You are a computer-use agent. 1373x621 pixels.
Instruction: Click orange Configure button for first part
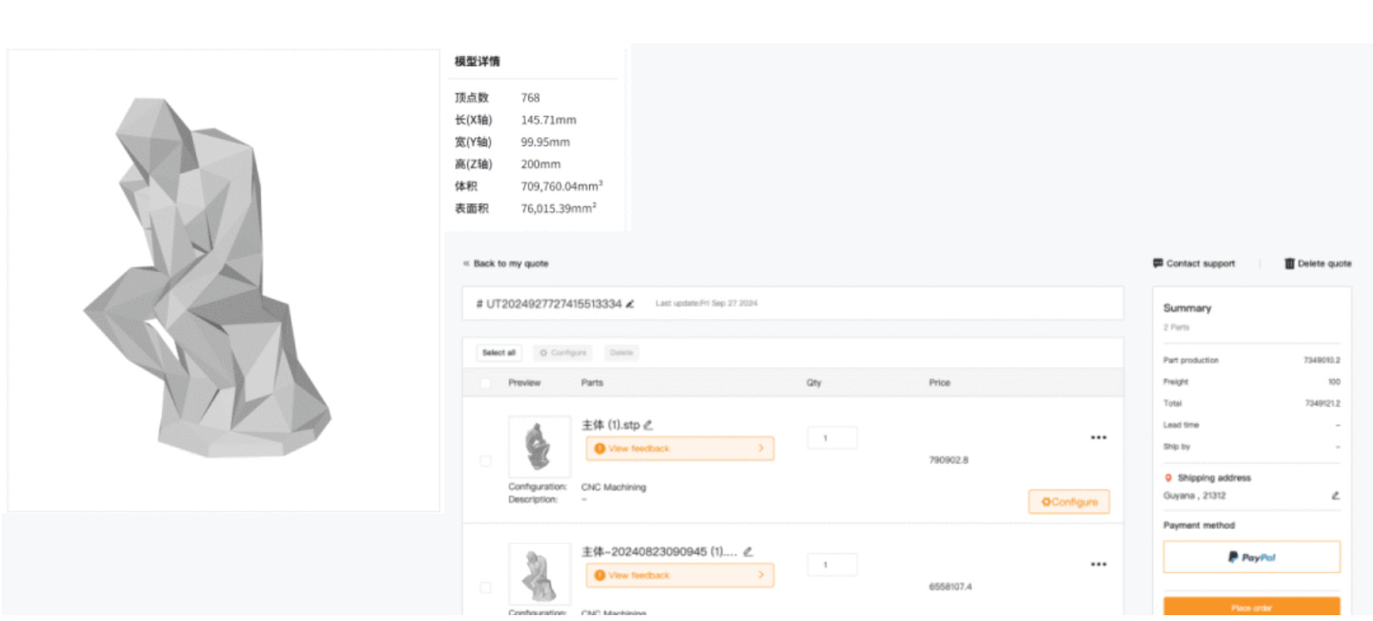pos(1069,502)
